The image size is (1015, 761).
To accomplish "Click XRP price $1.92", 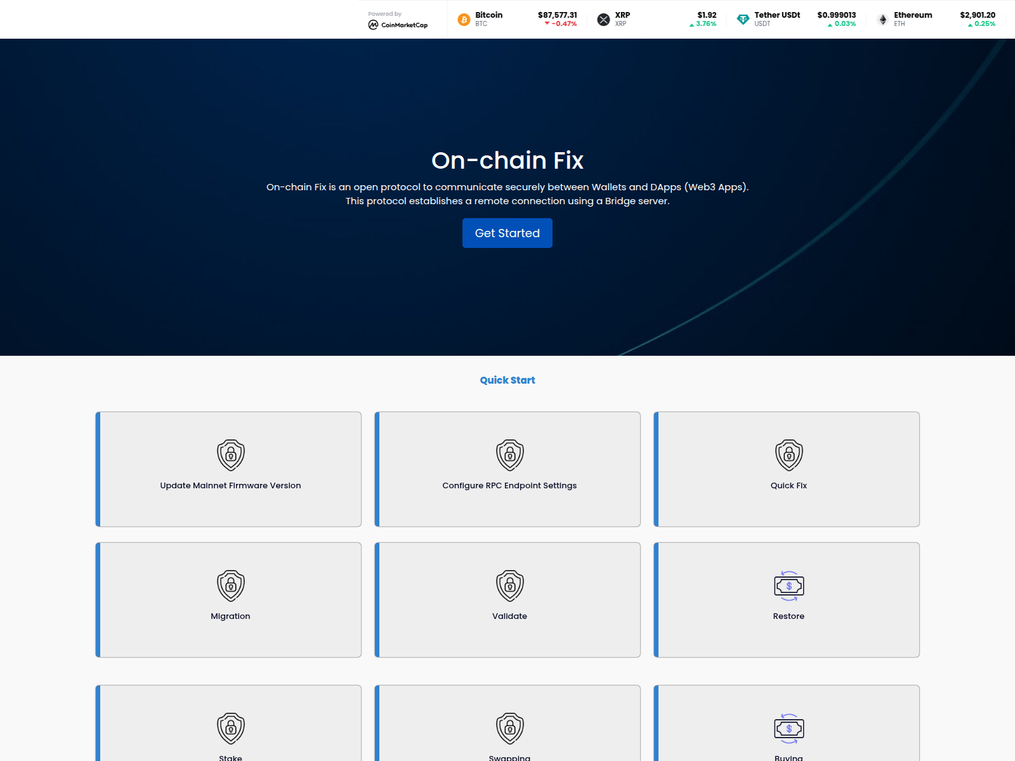I will [707, 15].
